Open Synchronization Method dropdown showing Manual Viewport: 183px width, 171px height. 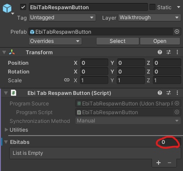[x=128, y=121]
